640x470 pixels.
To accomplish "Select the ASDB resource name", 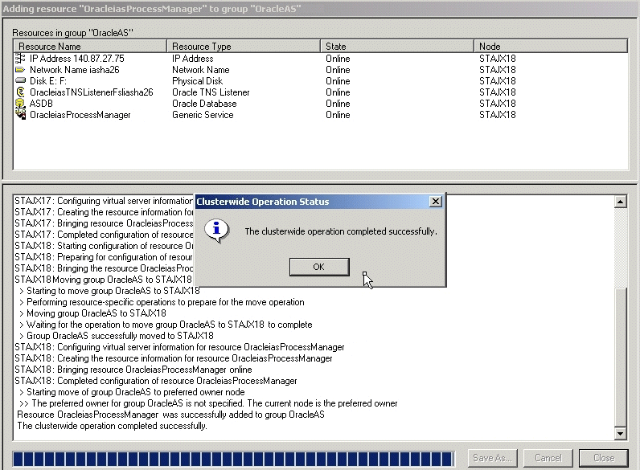I will point(41,104).
